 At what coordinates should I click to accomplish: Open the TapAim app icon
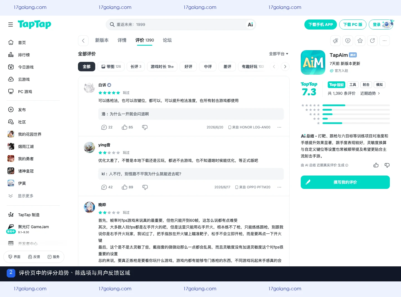313,62
